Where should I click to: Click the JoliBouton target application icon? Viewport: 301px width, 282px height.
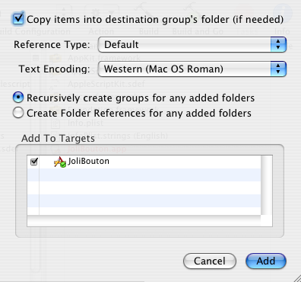tap(60, 162)
